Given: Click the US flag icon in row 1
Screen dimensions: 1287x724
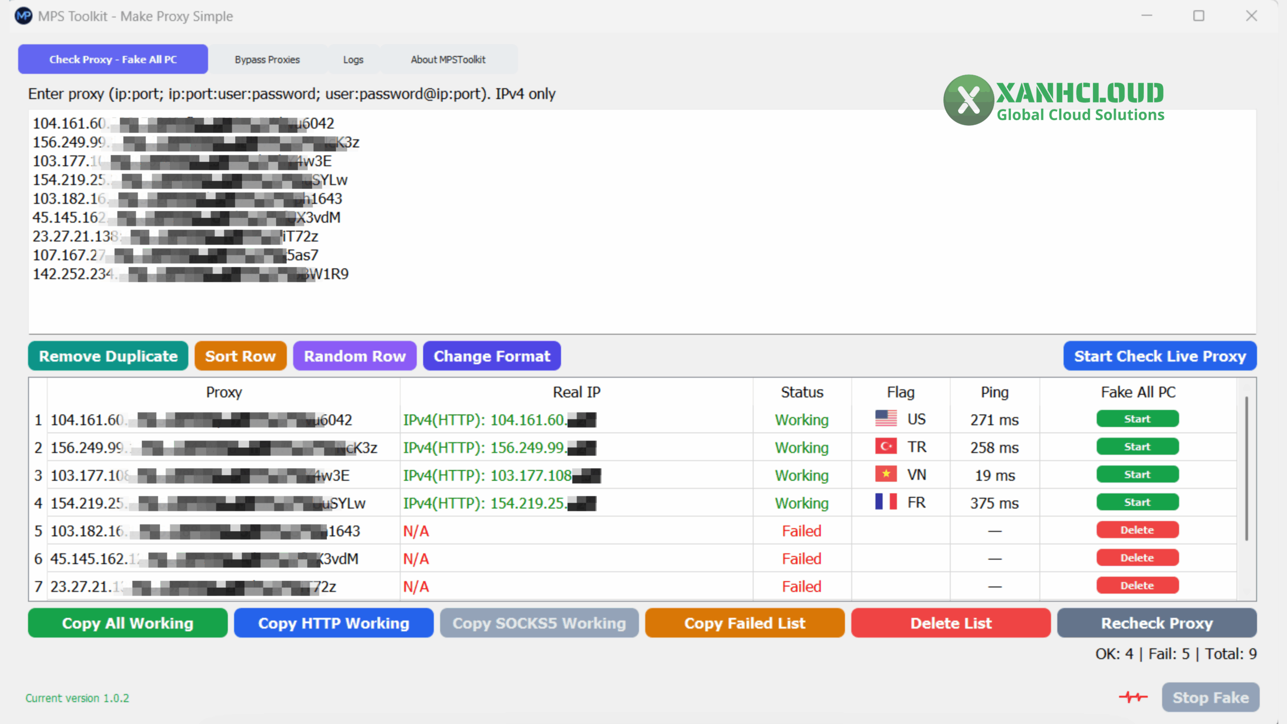Looking at the screenshot, I should [886, 418].
